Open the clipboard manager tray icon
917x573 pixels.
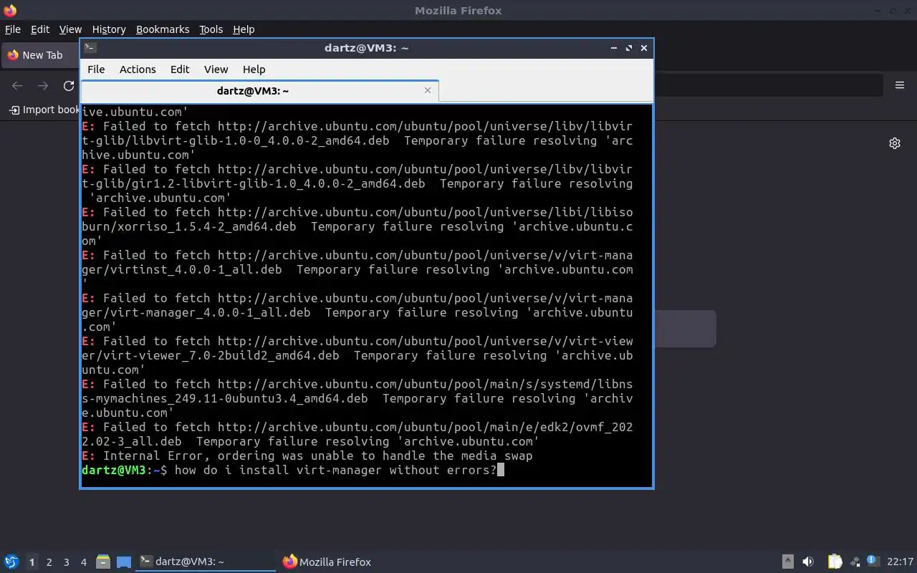tap(835, 562)
